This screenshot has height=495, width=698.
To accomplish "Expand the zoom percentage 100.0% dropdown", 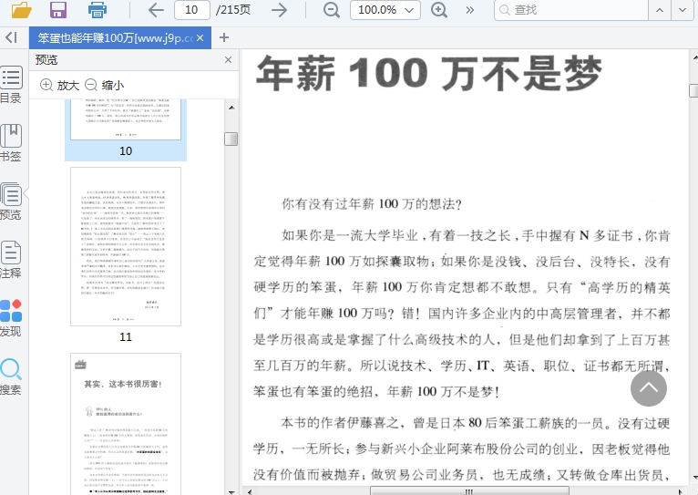I will point(385,10).
